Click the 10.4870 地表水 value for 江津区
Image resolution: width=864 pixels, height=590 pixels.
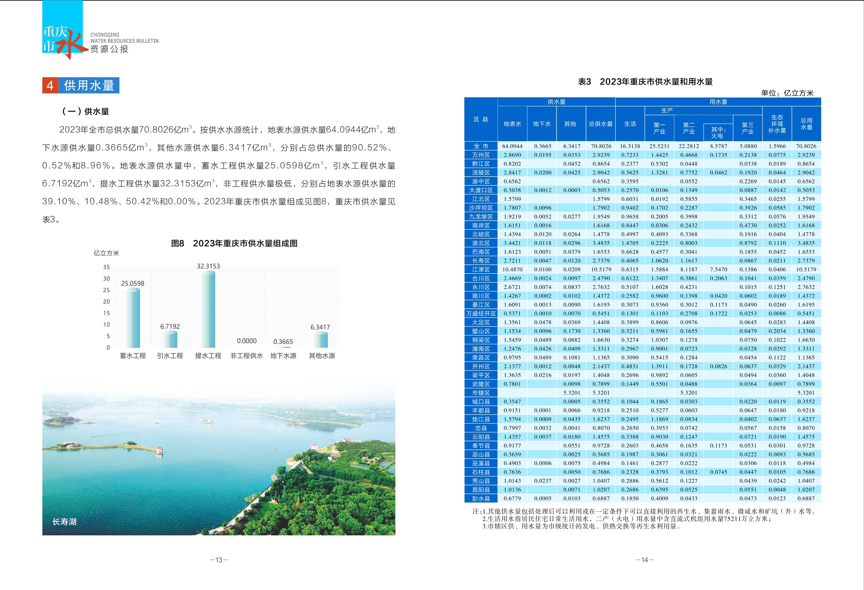(512, 269)
